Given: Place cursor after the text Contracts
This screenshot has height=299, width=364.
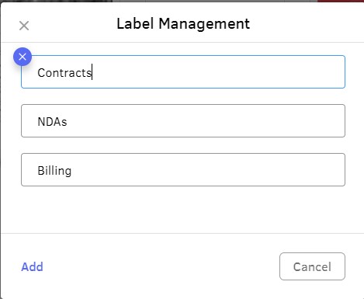Looking at the screenshot, I should pos(92,73).
